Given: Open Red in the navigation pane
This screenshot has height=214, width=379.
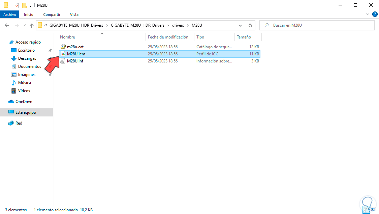Looking at the screenshot, I should pos(19,123).
